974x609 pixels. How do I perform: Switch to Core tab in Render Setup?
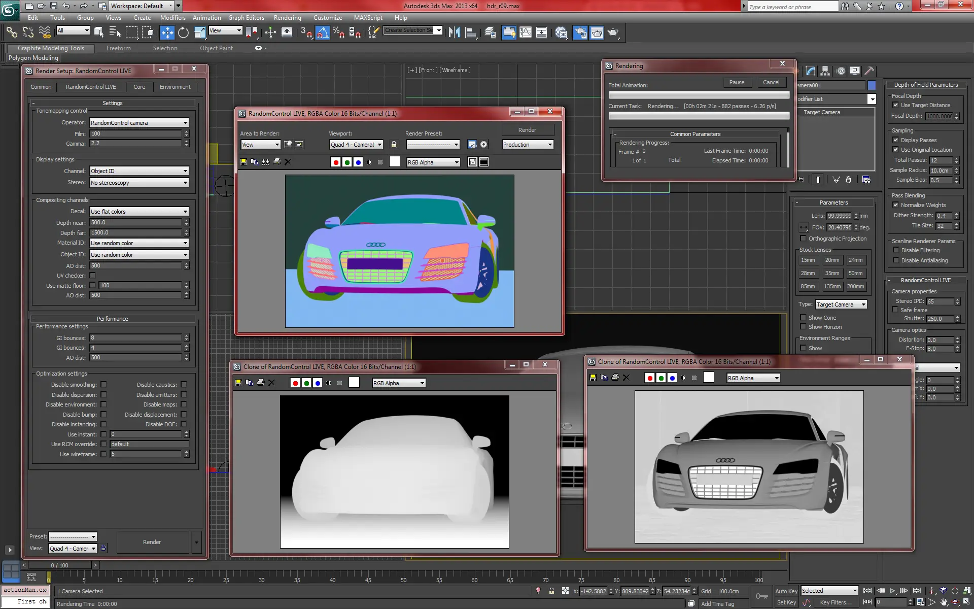point(139,87)
